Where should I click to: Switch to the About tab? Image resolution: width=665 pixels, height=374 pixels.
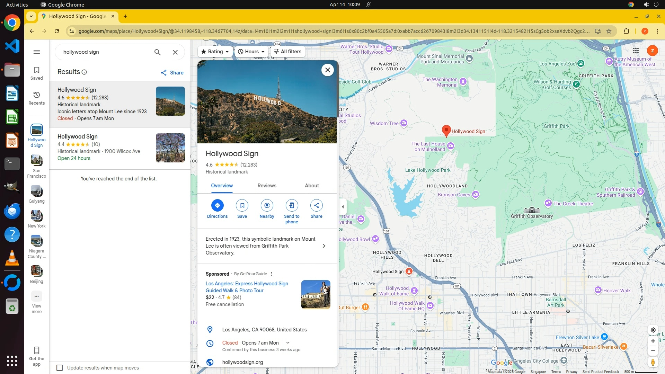point(312,186)
